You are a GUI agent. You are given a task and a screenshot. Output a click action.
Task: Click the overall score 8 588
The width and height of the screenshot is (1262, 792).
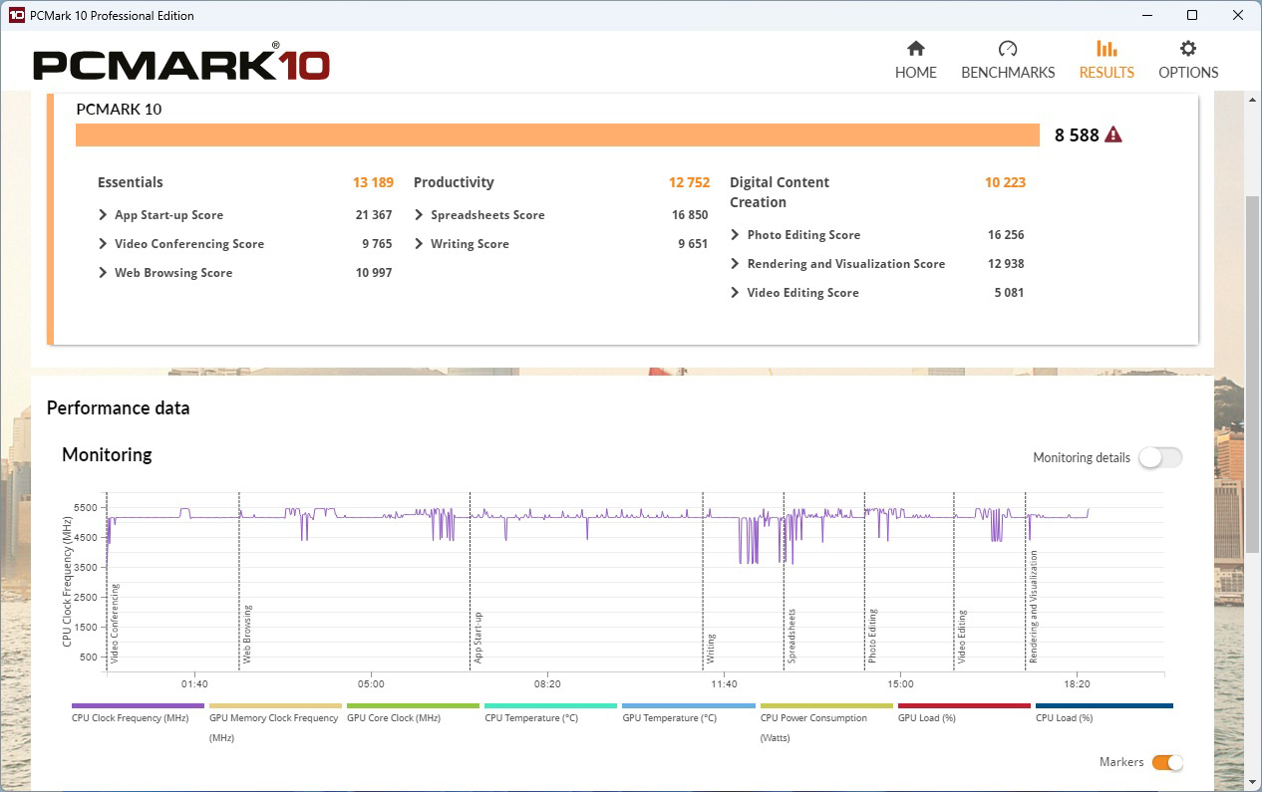[1077, 135]
